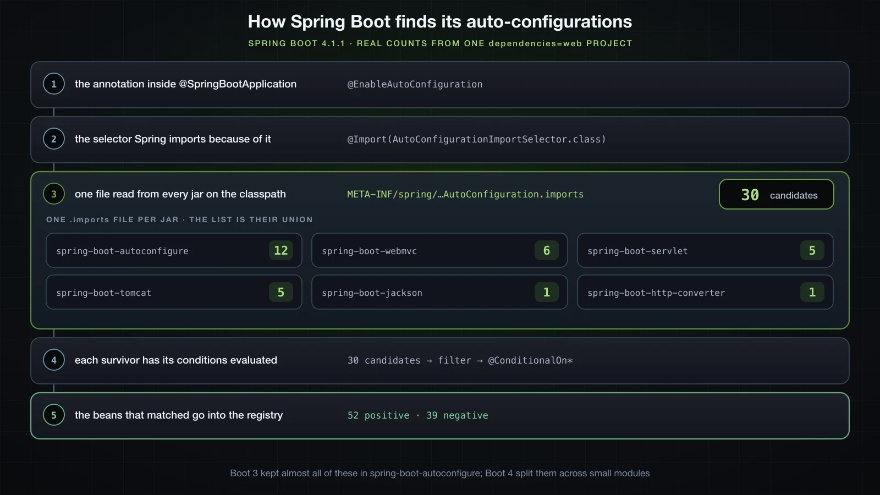Click the step 3 circle badge
Image resolution: width=880 pixels, height=495 pixels.
pyautogui.click(x=54, y=194)
